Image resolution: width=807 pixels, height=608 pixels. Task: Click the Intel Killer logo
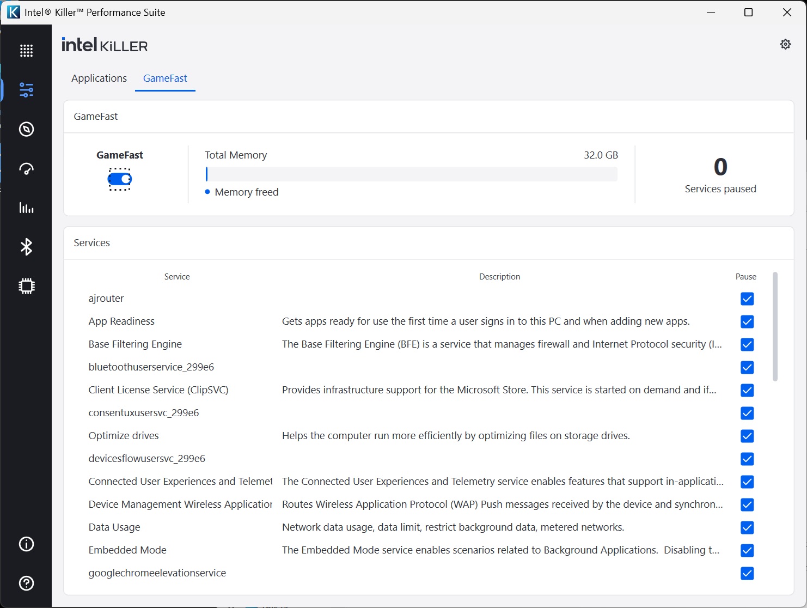(x=105, y=45)
